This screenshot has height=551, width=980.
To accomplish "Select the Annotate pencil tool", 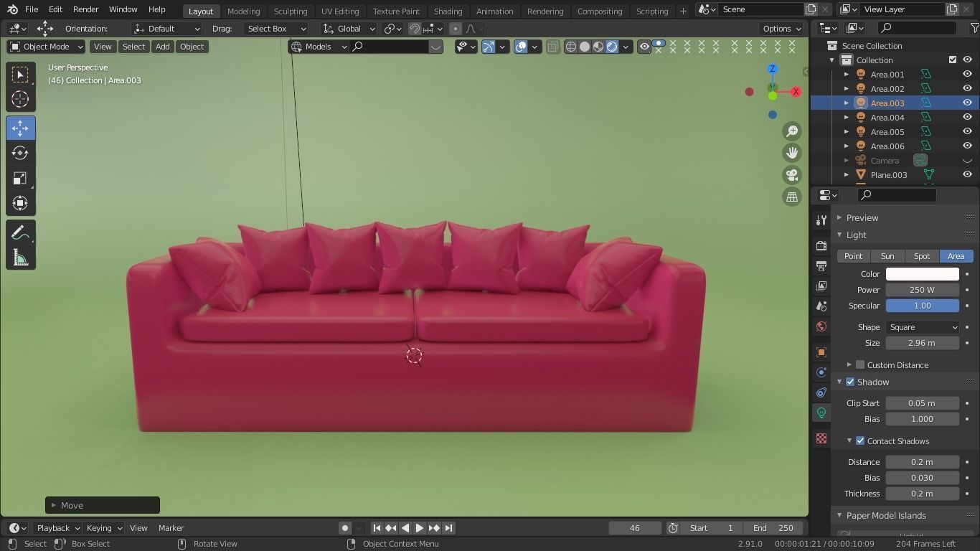I will point(20,232).
